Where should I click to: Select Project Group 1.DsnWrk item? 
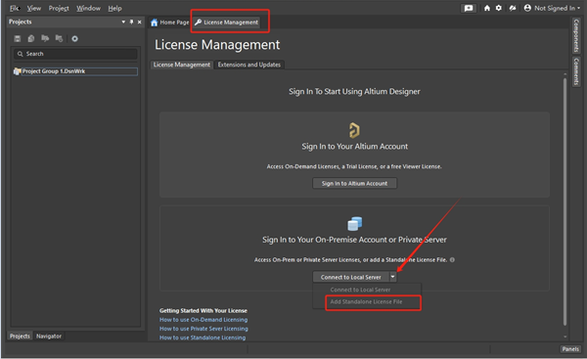pos(75,71)
